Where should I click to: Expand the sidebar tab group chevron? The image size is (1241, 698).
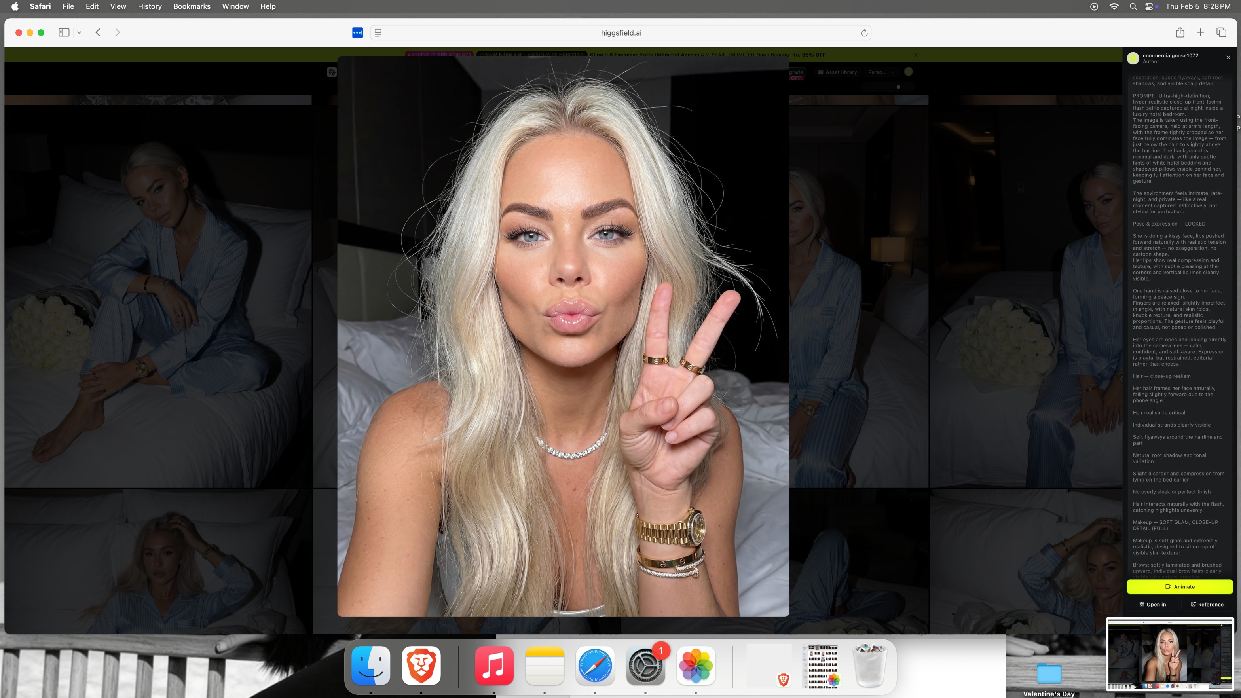click(79, 33)
